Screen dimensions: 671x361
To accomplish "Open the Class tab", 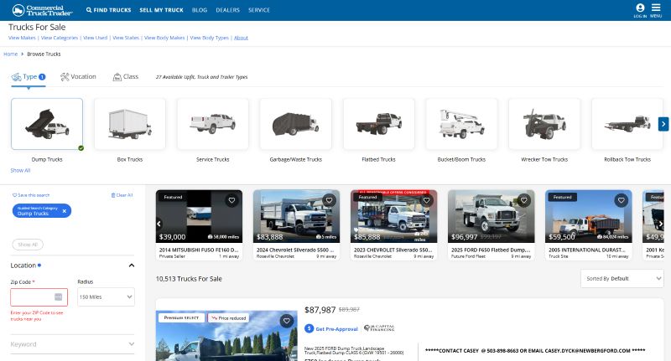I will [x=125, y=77].
